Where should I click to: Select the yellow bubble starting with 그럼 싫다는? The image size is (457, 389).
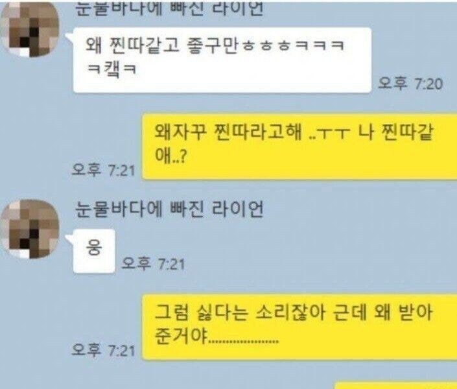coord(299,327)
